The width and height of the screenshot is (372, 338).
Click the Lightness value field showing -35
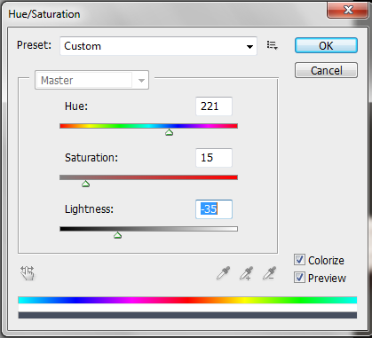214,209
